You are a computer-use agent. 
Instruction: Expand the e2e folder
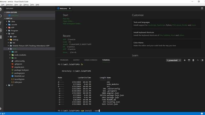pyautogui.click(x=10, y=52)
